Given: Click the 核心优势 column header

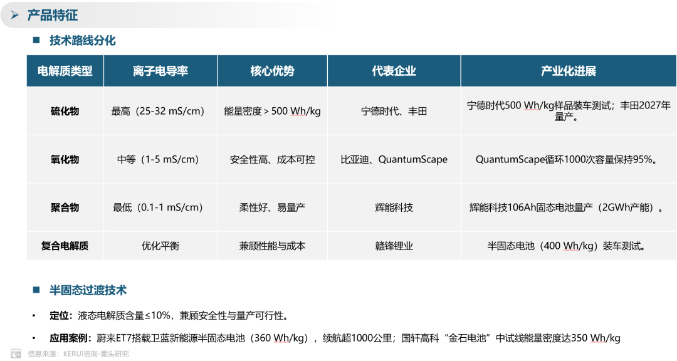Looking at the screenshot, I should click(x=272, y=71).
